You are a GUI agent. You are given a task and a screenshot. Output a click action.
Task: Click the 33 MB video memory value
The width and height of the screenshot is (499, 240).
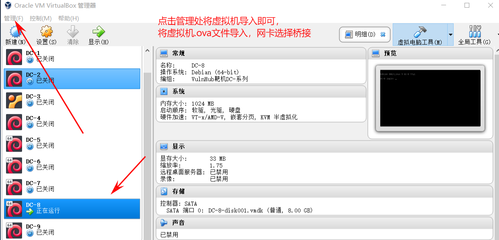pos(218,159)
